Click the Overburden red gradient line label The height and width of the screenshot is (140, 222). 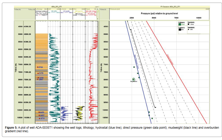(170, 59)
